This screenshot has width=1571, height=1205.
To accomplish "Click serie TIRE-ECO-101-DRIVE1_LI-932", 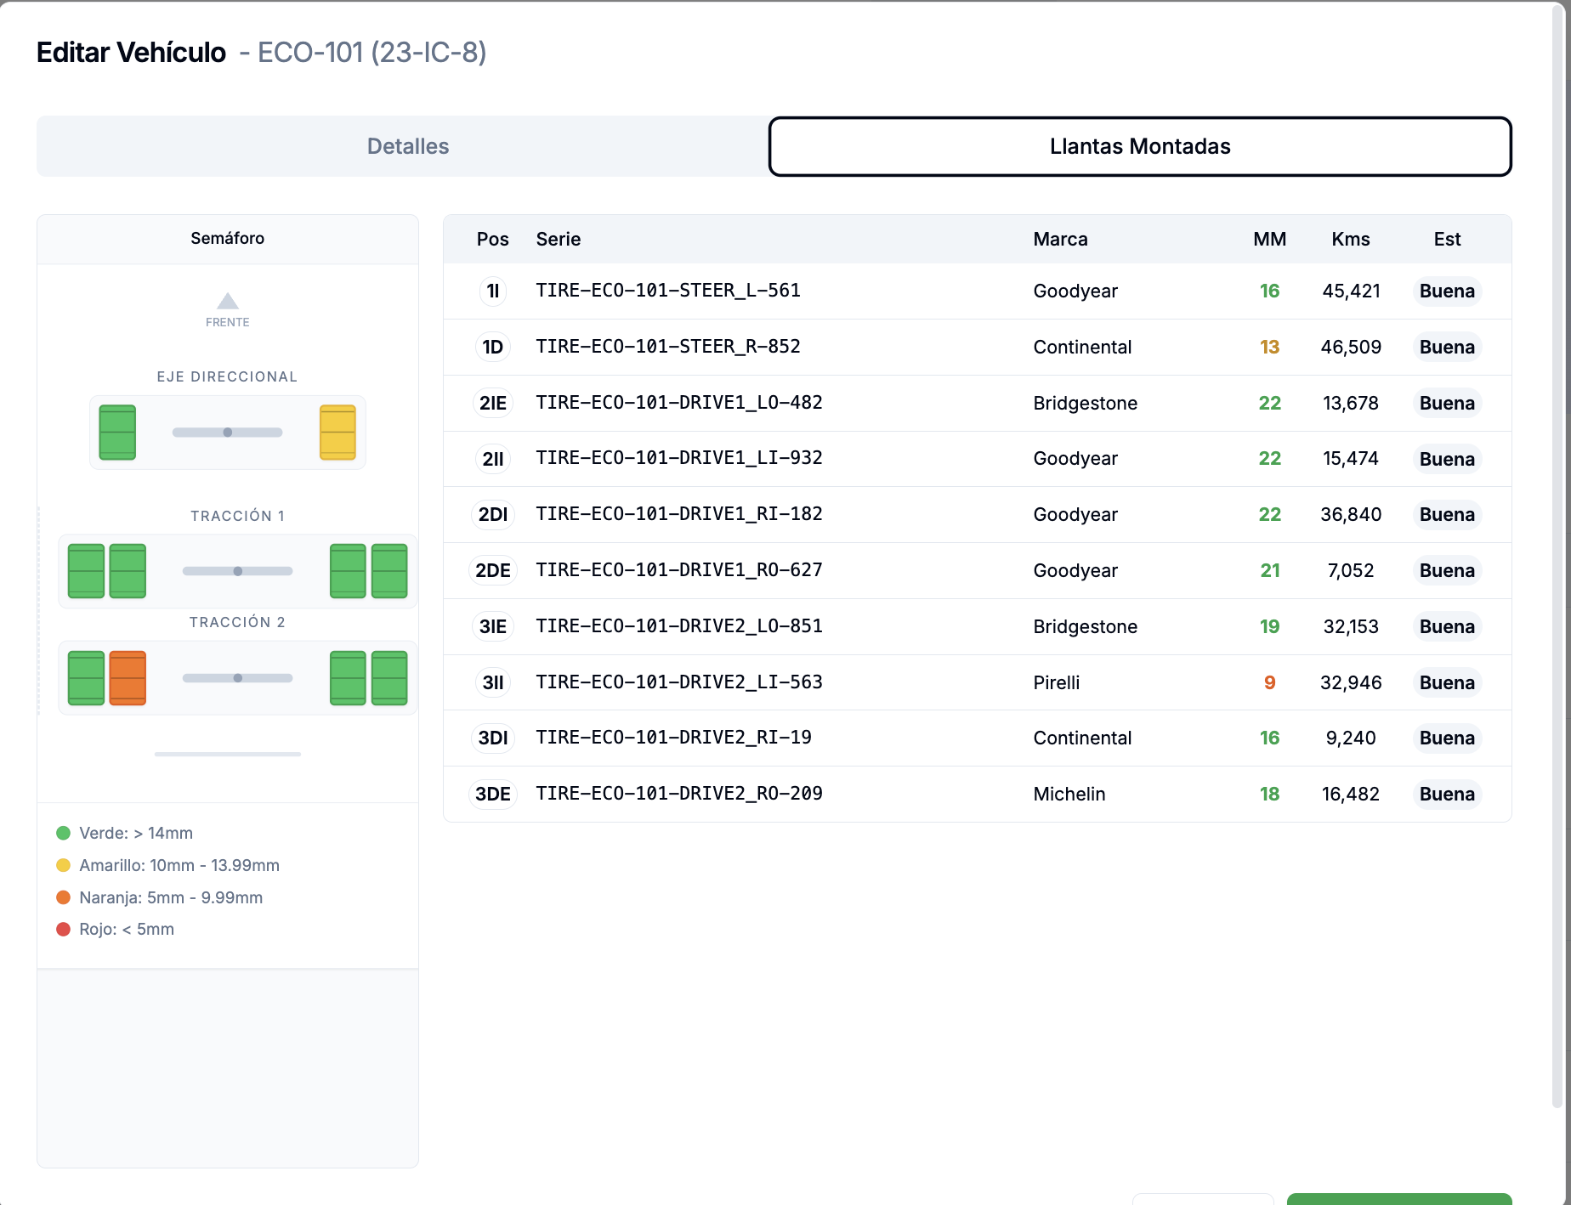I will pos(679,458).
